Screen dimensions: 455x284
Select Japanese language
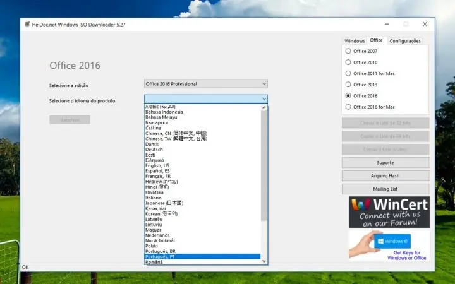pos(203,203)
